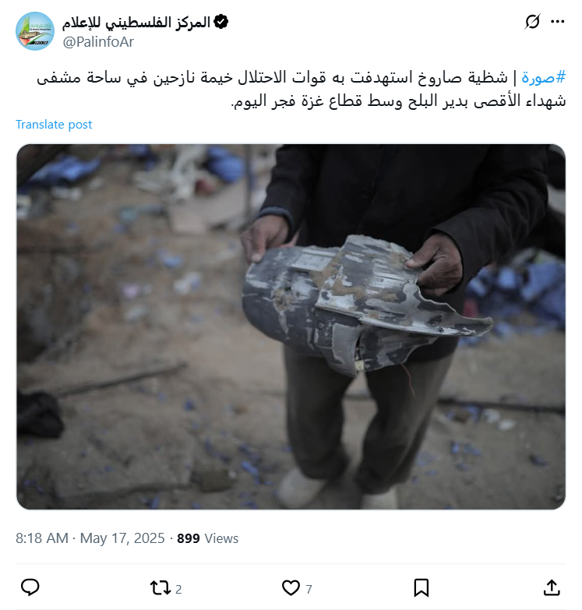Click the verified badge next to account name

(221, 22)
